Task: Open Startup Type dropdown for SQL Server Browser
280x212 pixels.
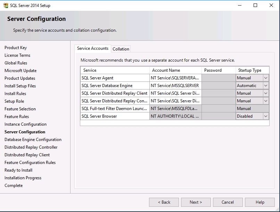Action: point(266,116)
